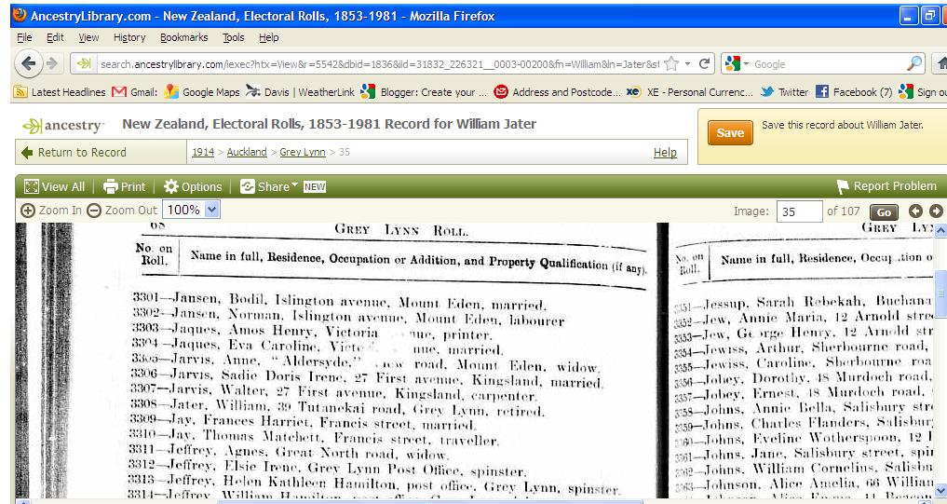This screenshot has width=947, height=504.
Task: Bookmark this page with the star icon
Action: [671, 63]
